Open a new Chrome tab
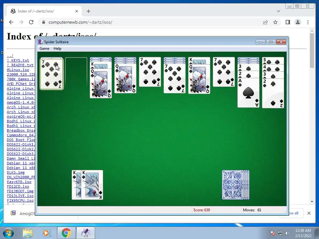The image size is (319, 239). (x=88, y=11)
